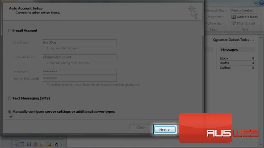This screenshot has width=264, height=148.
Task: Click Customize Outlook Today link
Action: click(233, 40)
